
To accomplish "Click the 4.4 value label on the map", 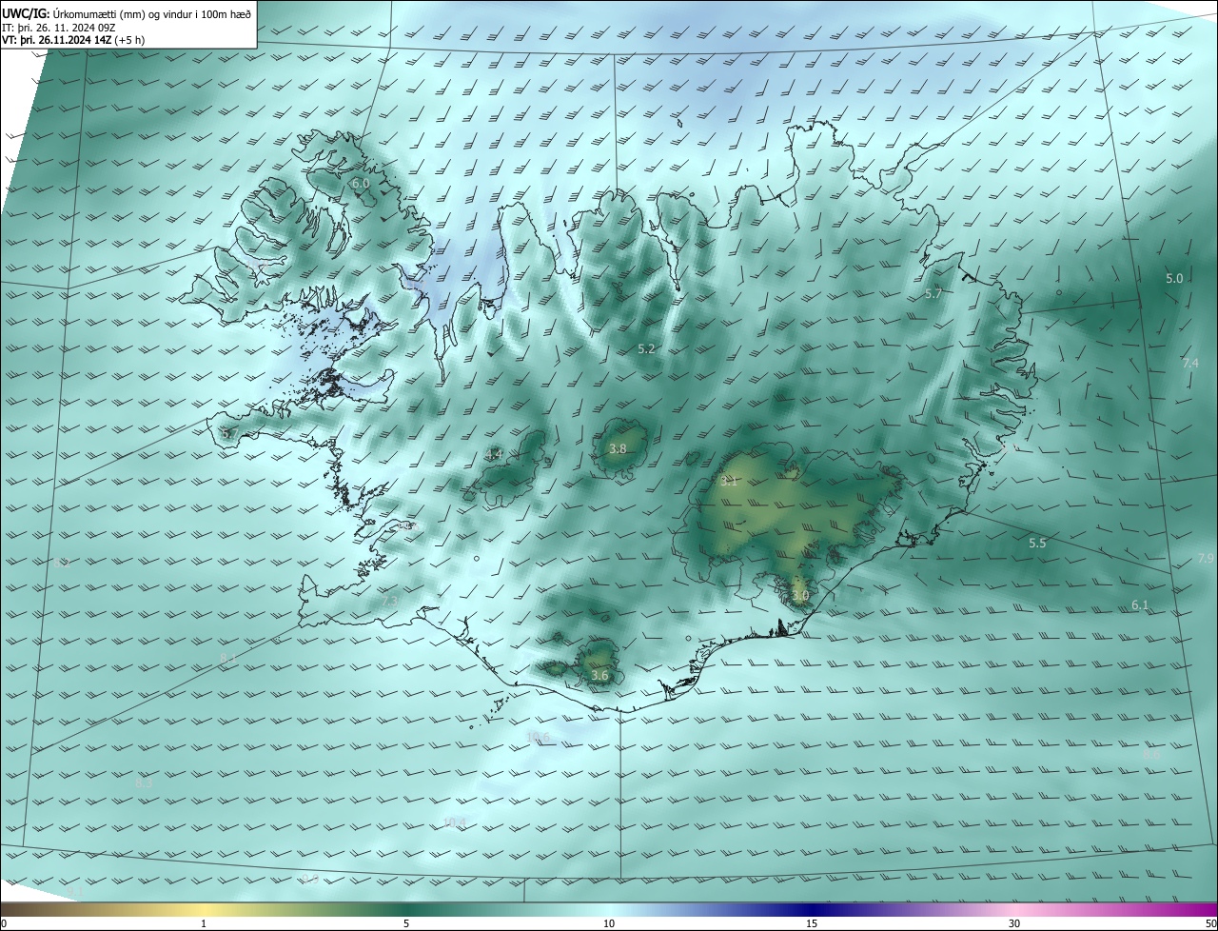I will (x=494, y=455).
